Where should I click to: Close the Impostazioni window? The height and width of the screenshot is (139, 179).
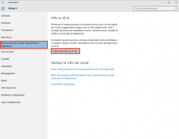[x=176, y=2]
